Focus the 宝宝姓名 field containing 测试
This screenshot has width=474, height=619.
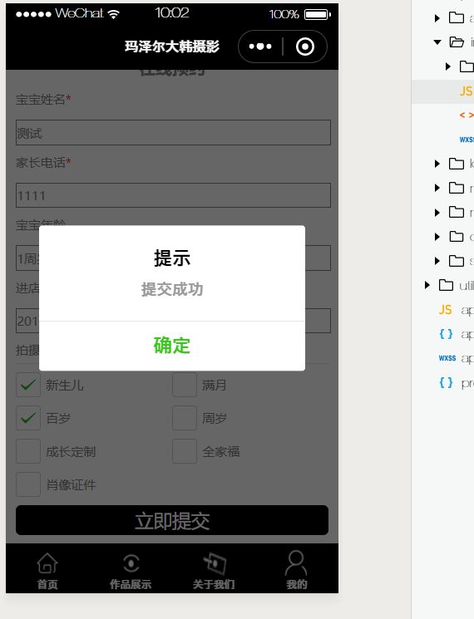(173, 133)
